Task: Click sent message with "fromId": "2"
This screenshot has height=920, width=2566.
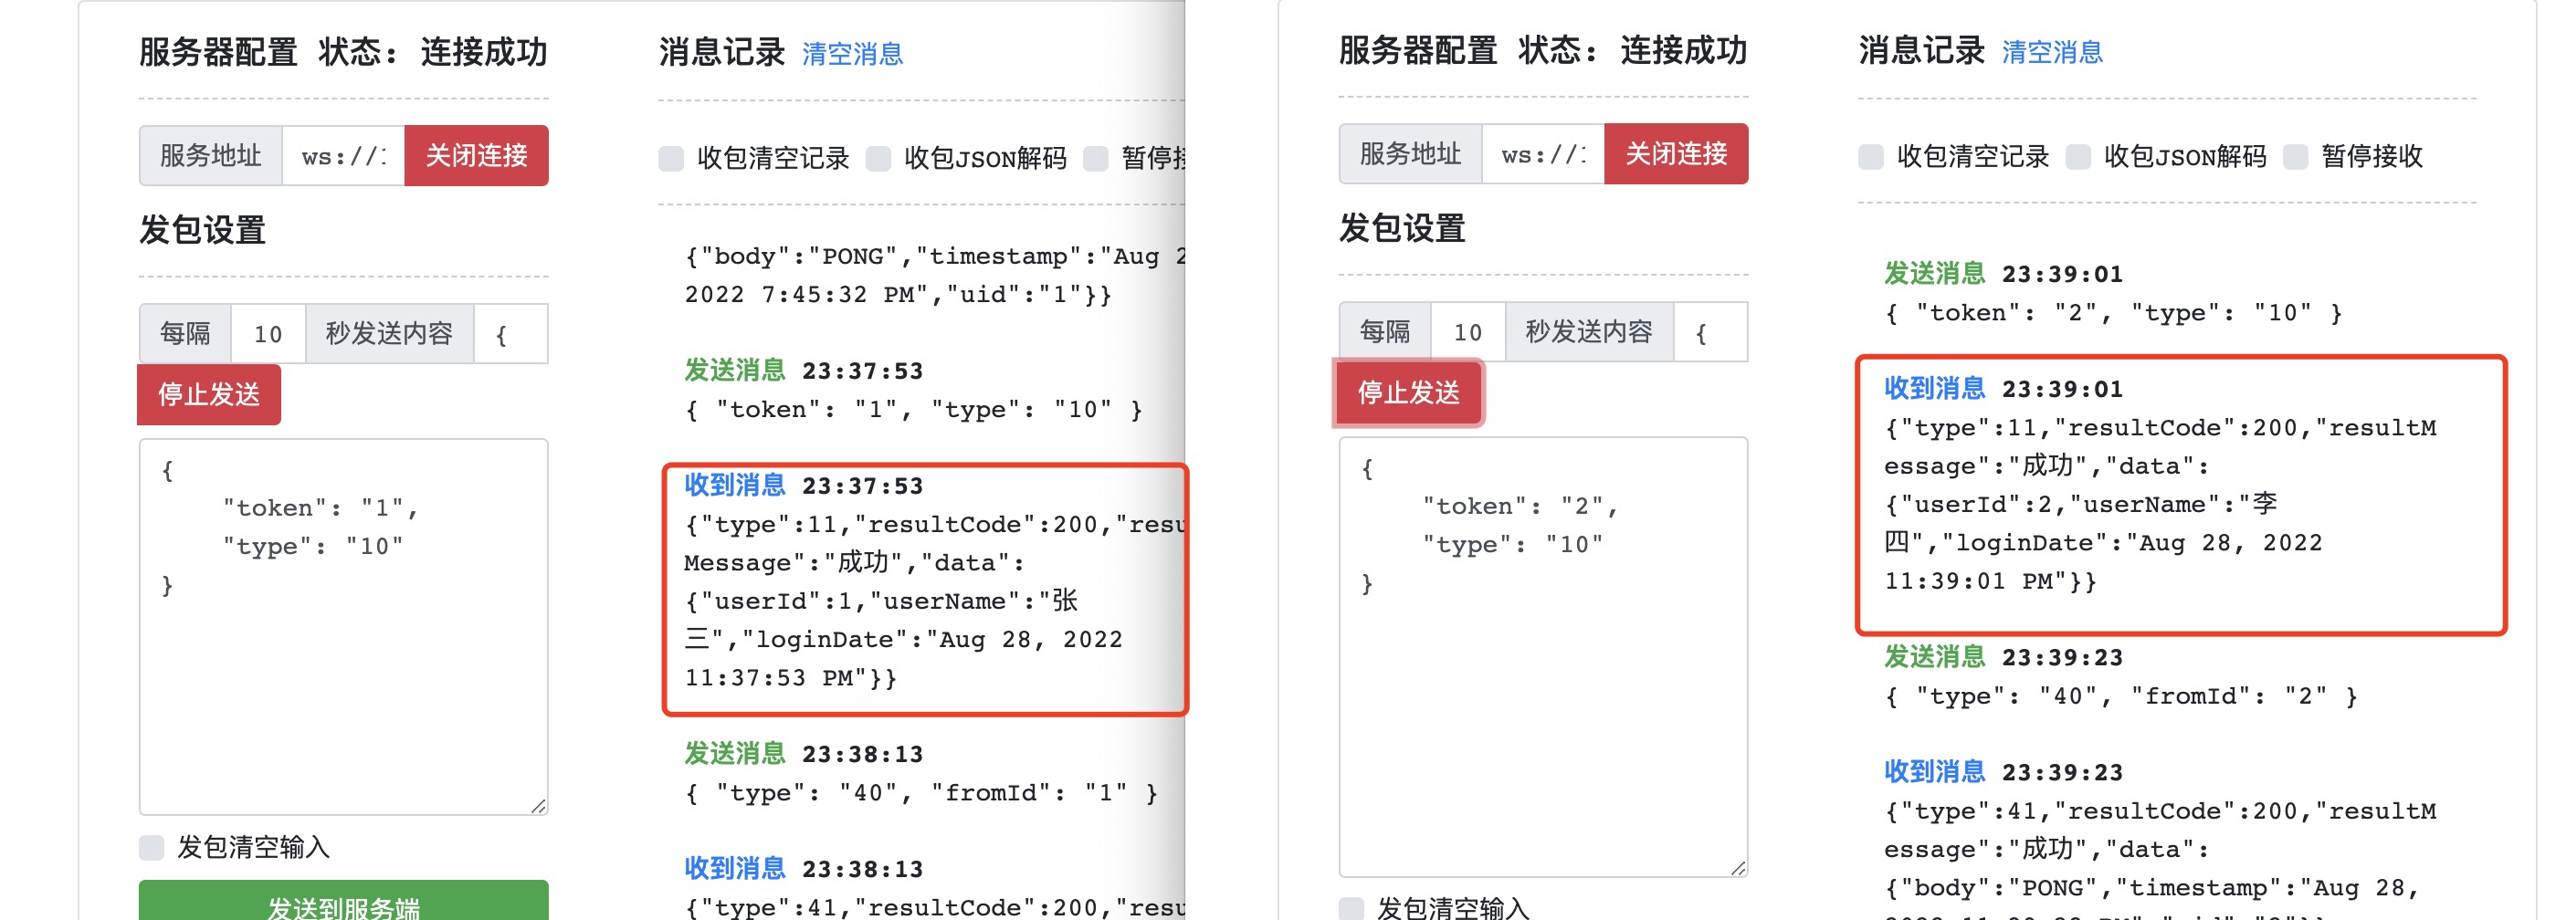Action: tap(2120, 697)
